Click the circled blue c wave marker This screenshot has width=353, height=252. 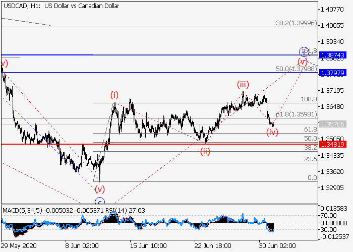click(x=99, y=201)
